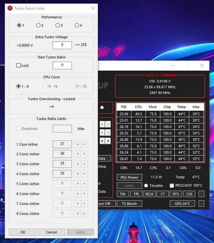Open the C7 states button

pyautogui.click(x=163, y=194)
